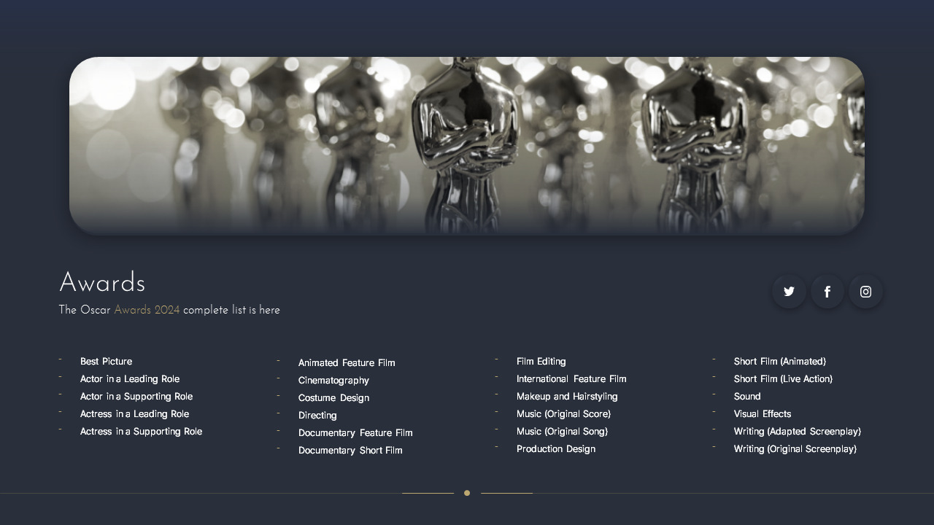
Task: Open the Directing award category
Action: pyautogui.click(x=317, y=415)
